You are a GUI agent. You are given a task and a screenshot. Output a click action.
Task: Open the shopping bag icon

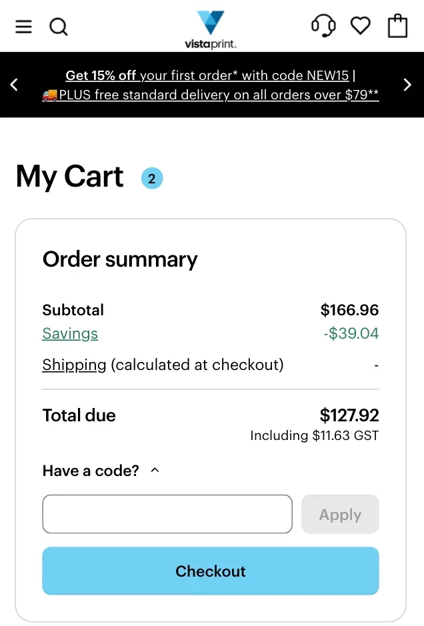[397, 27]
